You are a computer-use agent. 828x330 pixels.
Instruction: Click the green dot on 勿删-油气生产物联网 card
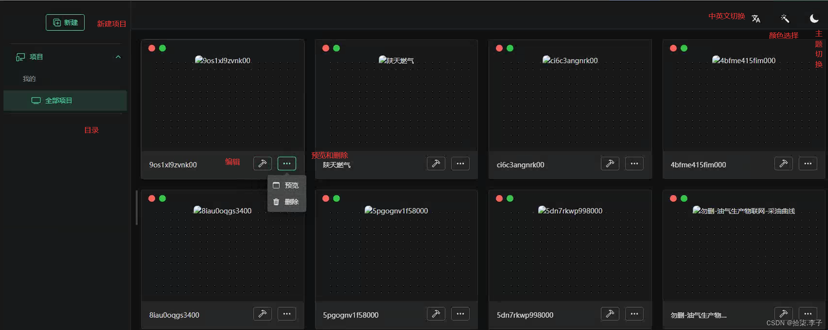point(684,198)
